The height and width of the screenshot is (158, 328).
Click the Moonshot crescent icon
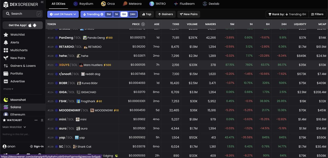[x=6, y=100]
